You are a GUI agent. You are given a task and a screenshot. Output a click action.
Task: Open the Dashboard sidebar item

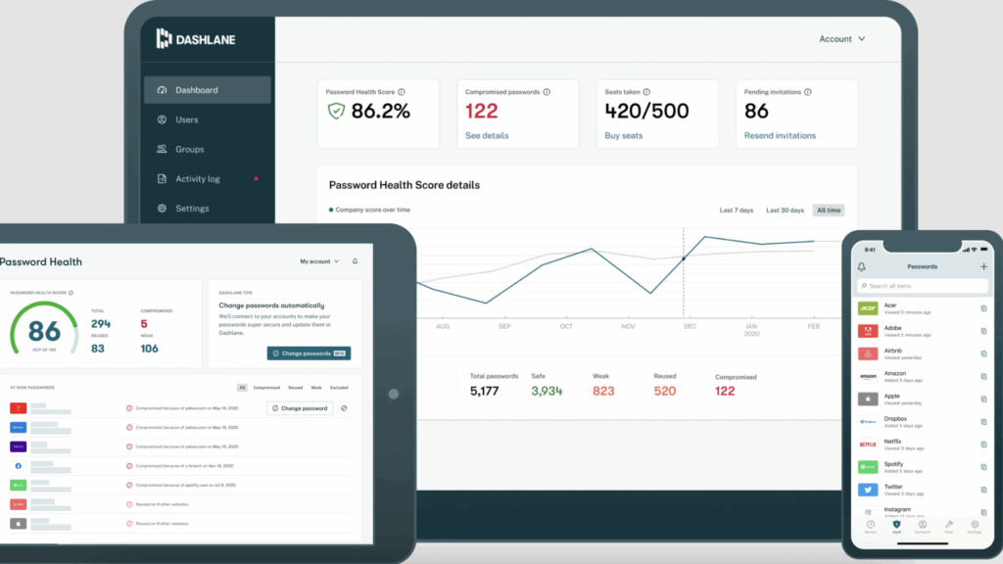[208, 90]
